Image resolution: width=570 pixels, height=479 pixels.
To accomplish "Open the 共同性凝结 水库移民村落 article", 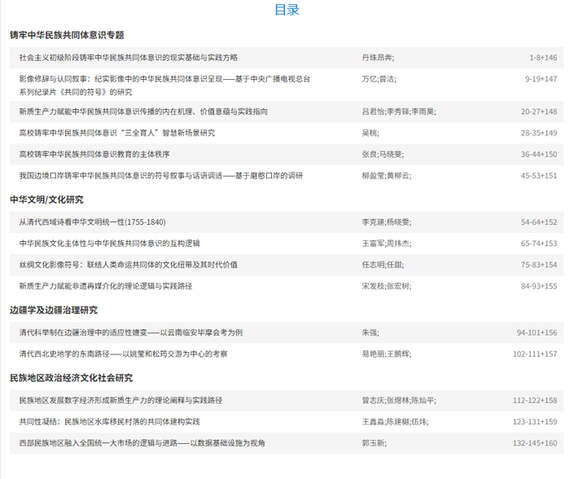I will [110, 422].
